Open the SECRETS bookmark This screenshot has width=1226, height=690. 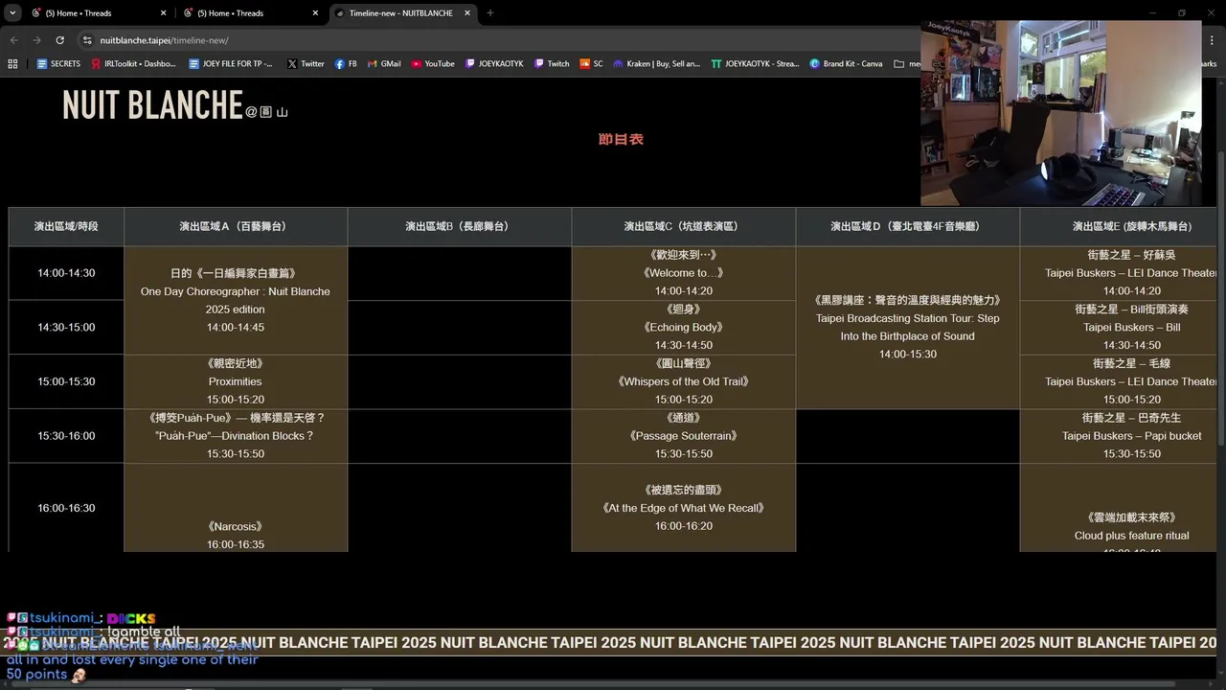[x=58, y=64]
